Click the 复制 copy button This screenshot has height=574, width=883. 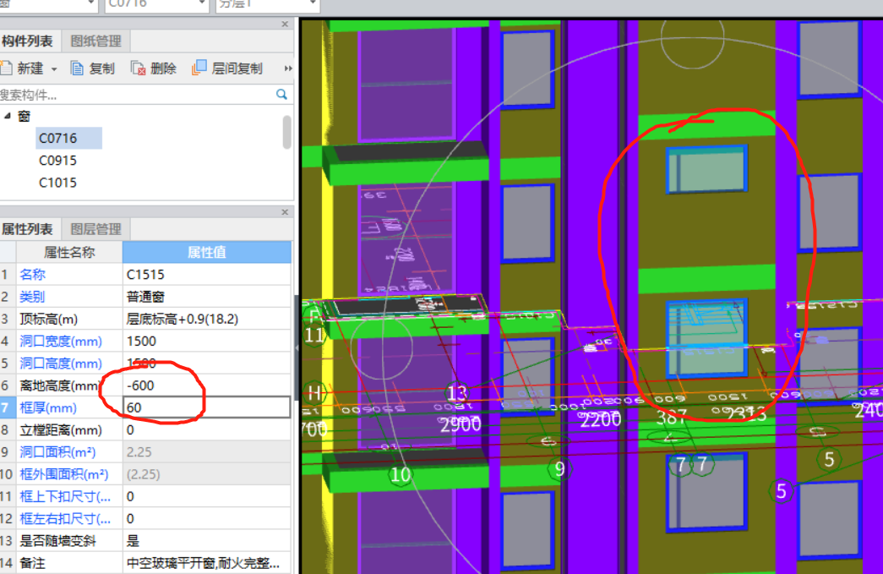(92, 68)
